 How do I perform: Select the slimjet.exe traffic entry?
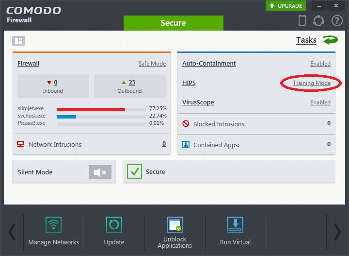click(x=31, y=108)
